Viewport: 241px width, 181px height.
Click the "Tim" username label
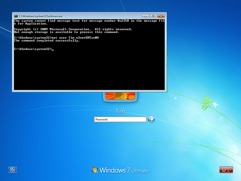pyautogui.click(x=120, y=111)
